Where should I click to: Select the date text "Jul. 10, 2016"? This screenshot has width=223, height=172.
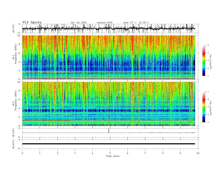[79, 22]
